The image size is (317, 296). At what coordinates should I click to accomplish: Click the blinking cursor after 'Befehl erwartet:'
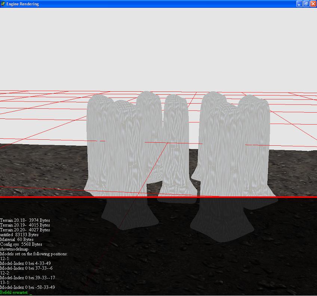click(x=31, y=293)
